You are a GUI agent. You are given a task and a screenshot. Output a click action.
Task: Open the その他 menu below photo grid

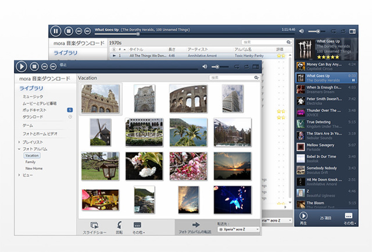[137, 225]
